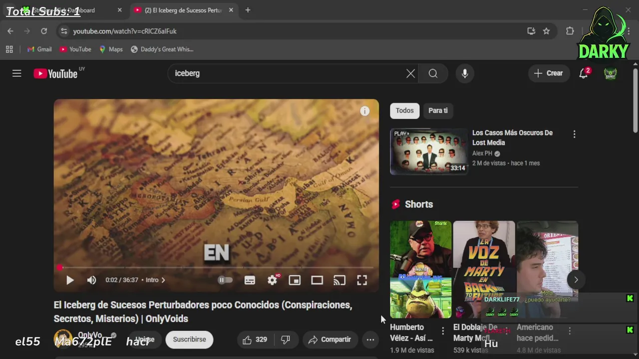639x359 pixels.
Task: Open the account avatar menu
Action: tap(610, 73)
